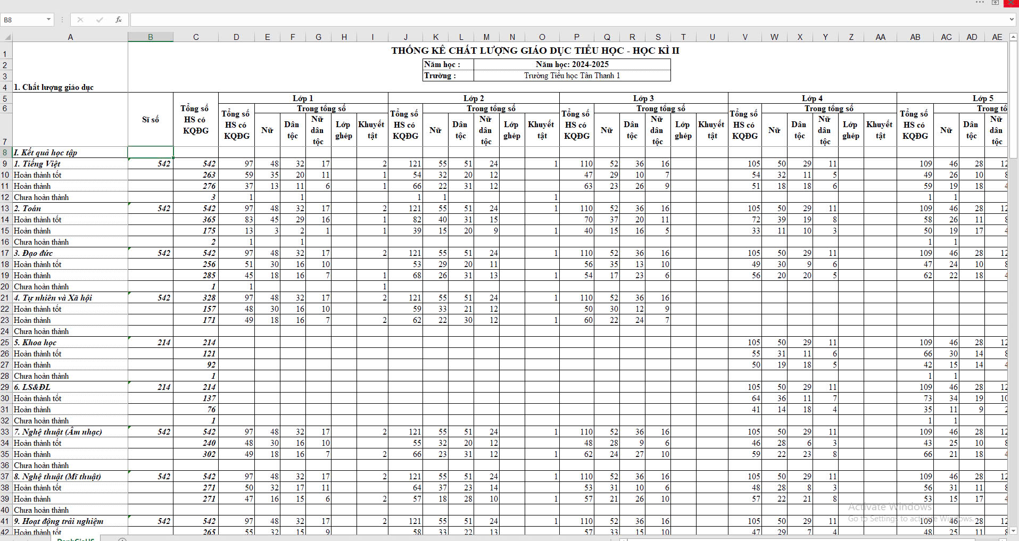1019x541 pixels.
Task: Click value 365 in Toán Hoàn thành tốt row
Action: (x=196, y=220)
